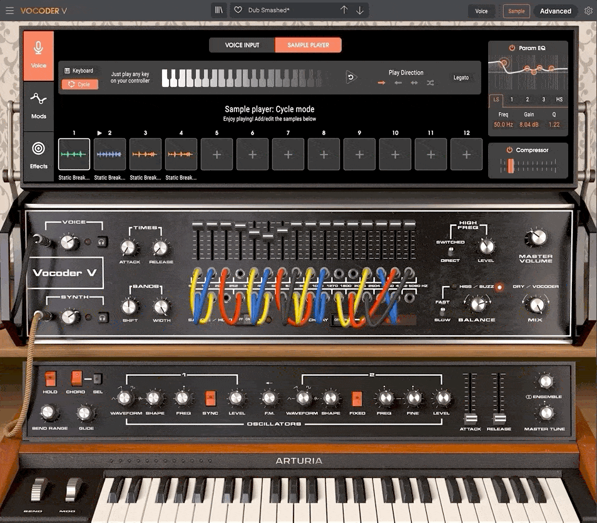Click the Master Tune knob
Image resolution: width=597 pixels, height=523 pixels.
point(546,413)
